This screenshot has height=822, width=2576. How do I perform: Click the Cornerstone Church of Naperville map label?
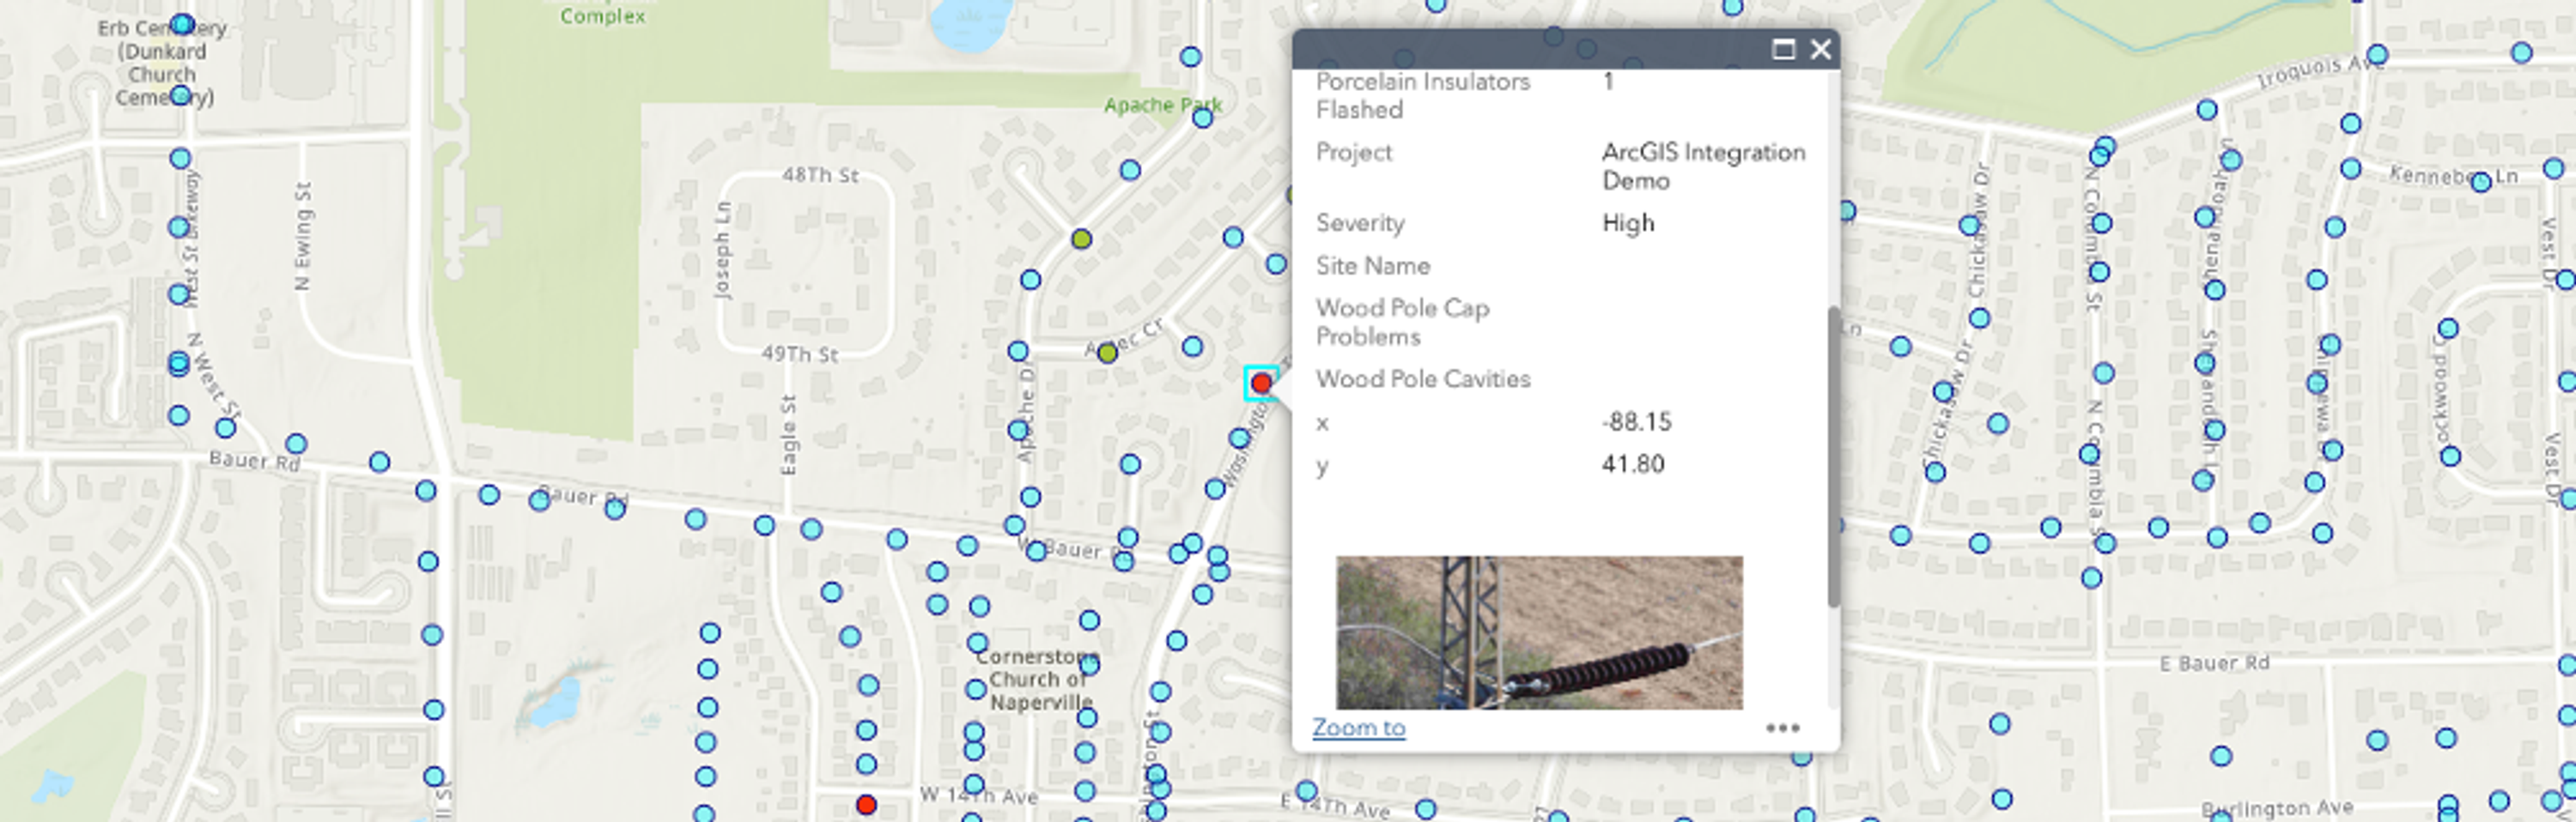(x=1037, y=680)
